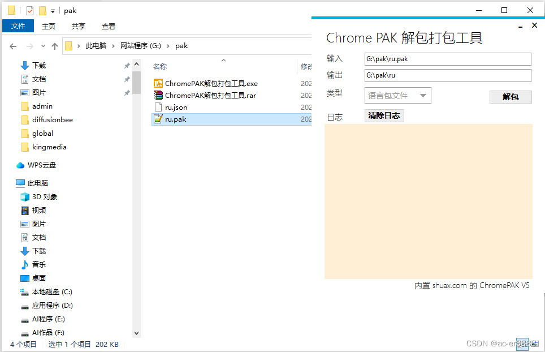Click the 3D 对象 cube icon
The width and height of the screenshot is (545, 352).
(25, 197)
